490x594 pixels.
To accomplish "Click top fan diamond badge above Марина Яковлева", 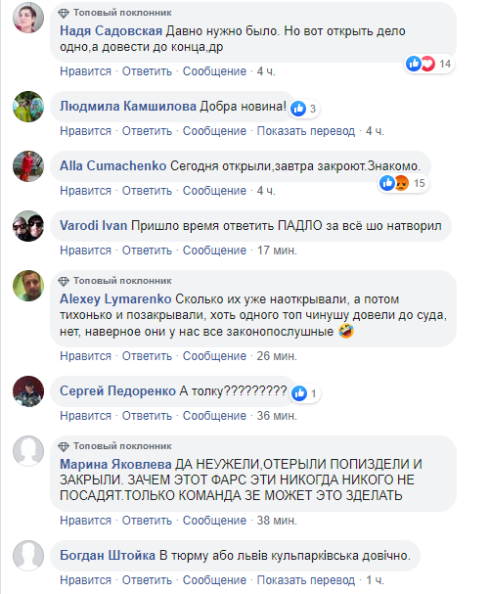I will click(x=64, y=446).
